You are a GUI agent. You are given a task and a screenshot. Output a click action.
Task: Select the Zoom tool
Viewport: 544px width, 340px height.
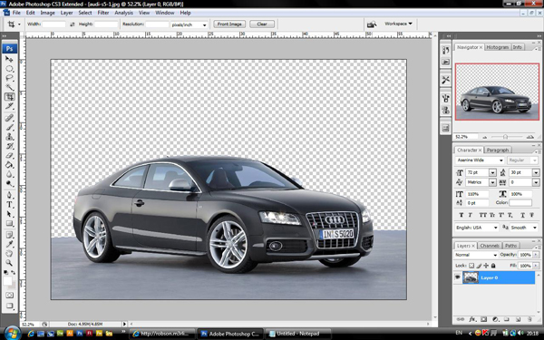[x=9, y=263]
